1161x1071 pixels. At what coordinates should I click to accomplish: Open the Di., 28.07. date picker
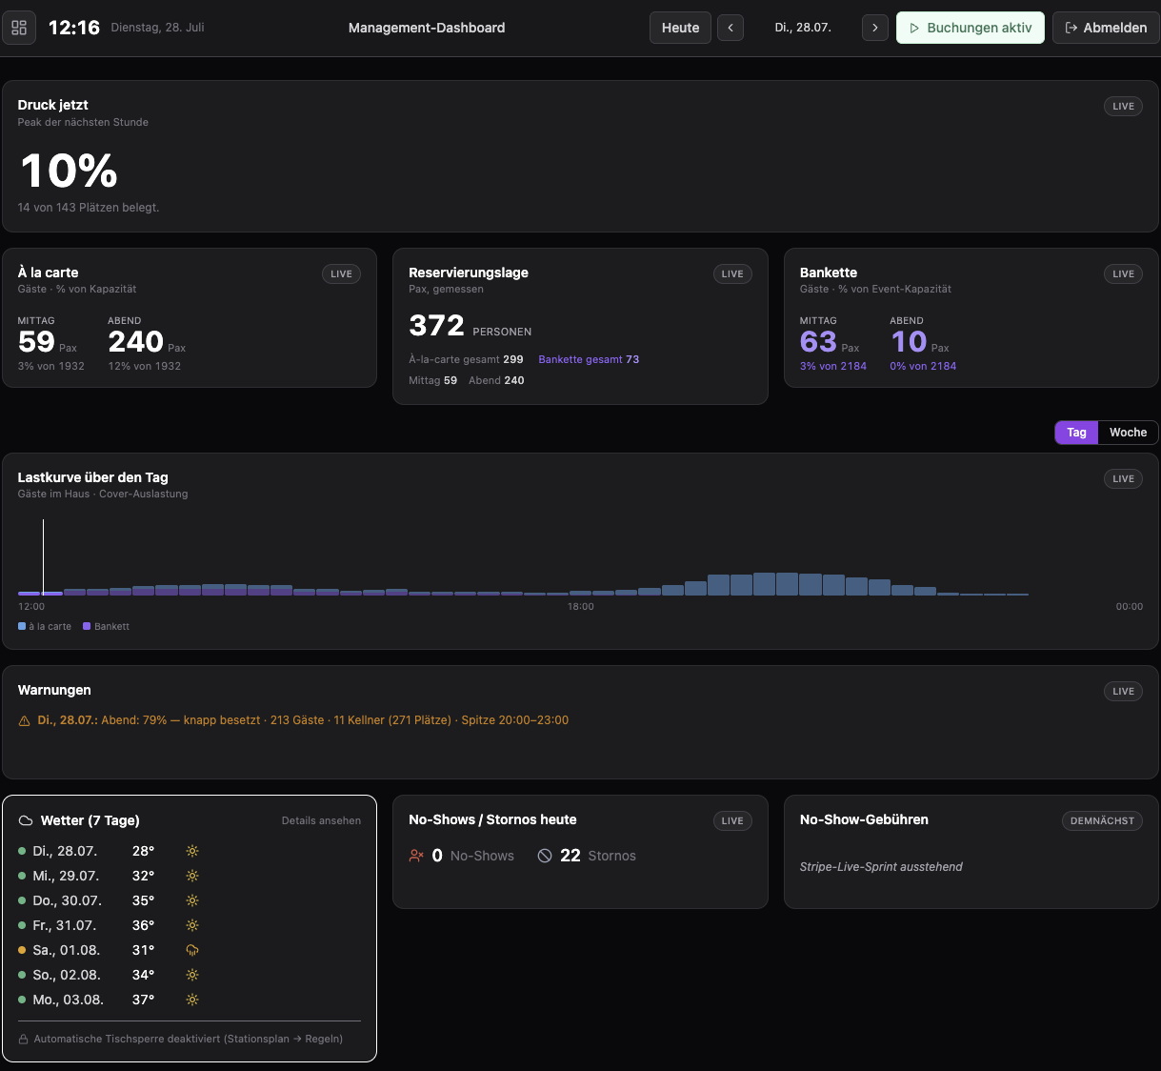803,28
